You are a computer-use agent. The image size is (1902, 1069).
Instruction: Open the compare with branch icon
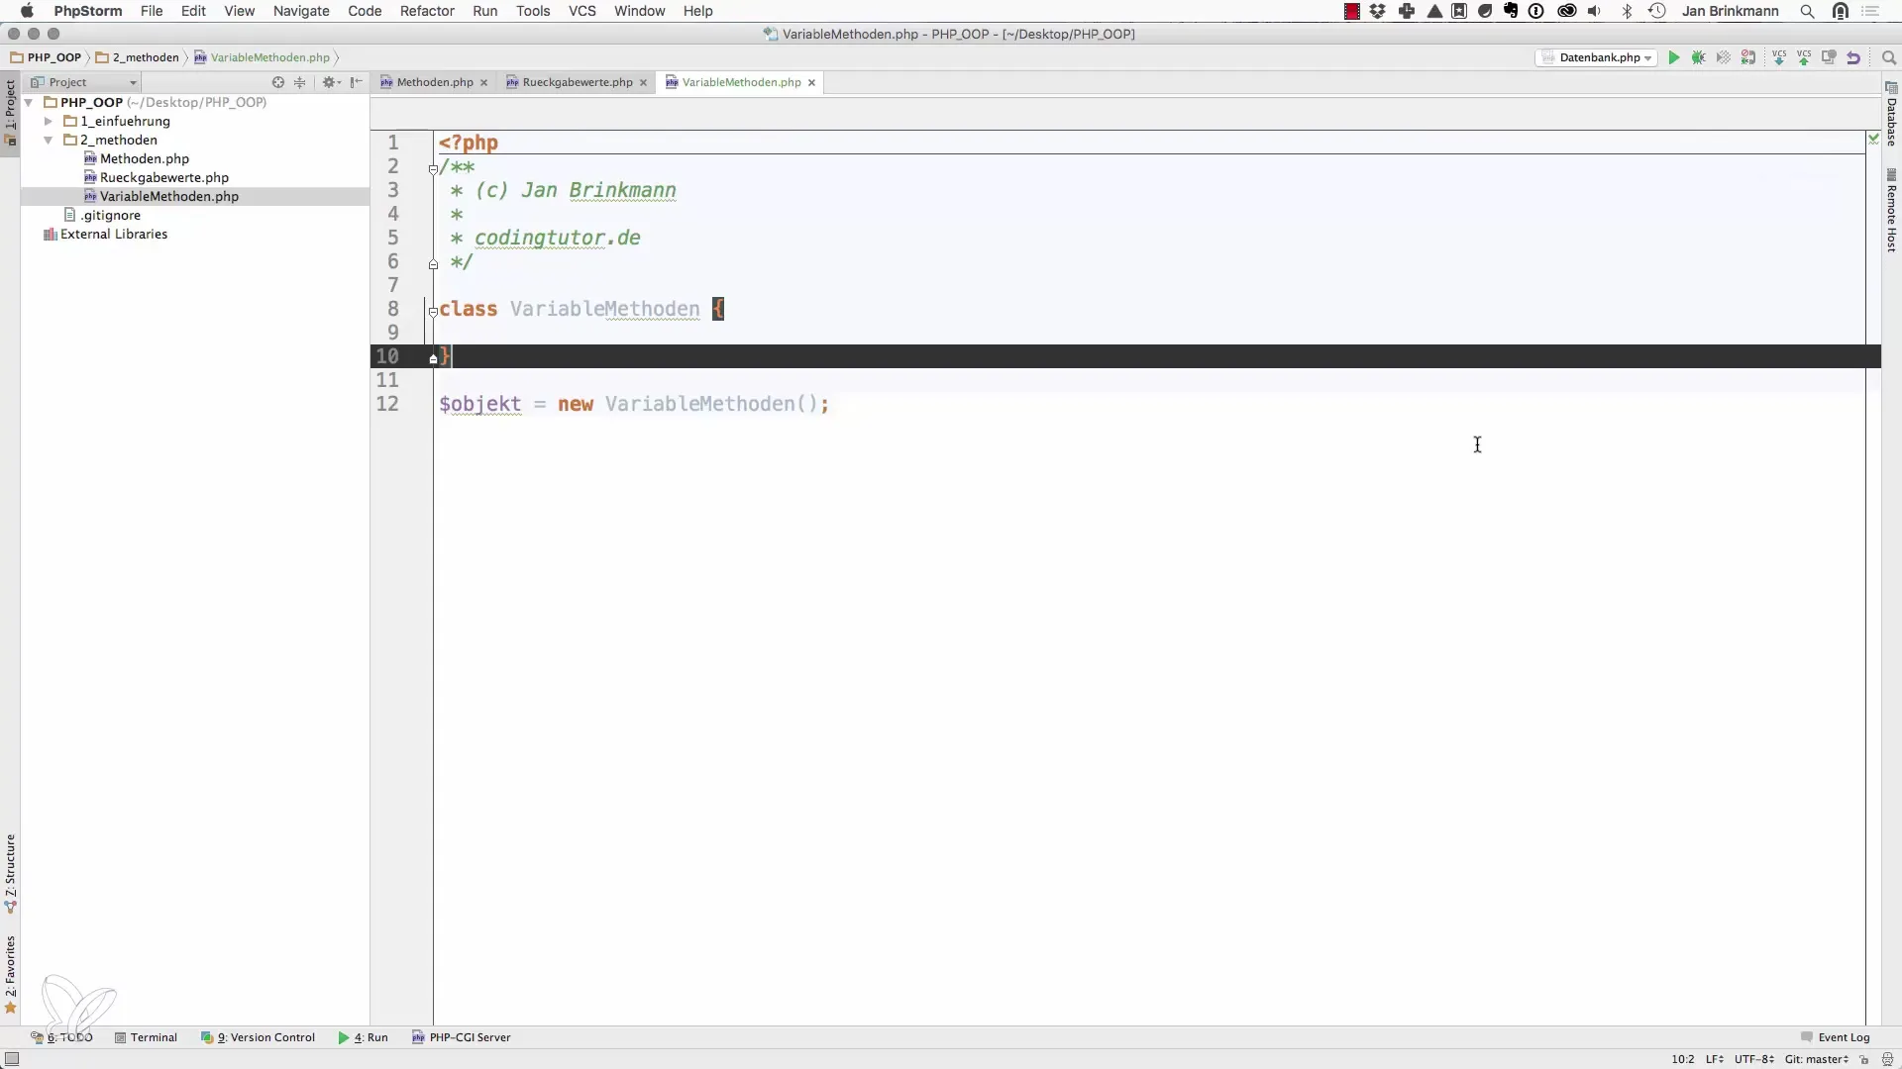[1829, 57]
